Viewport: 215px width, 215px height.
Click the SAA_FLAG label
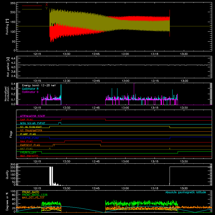coord(26,141)
